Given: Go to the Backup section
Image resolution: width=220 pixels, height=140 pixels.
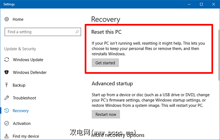Looking at the screenshot, I should (x=19, y=85).
